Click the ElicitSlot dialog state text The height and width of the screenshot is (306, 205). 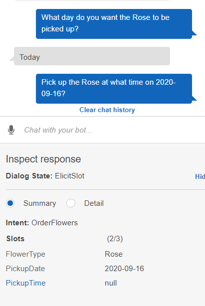coord(70,176)
